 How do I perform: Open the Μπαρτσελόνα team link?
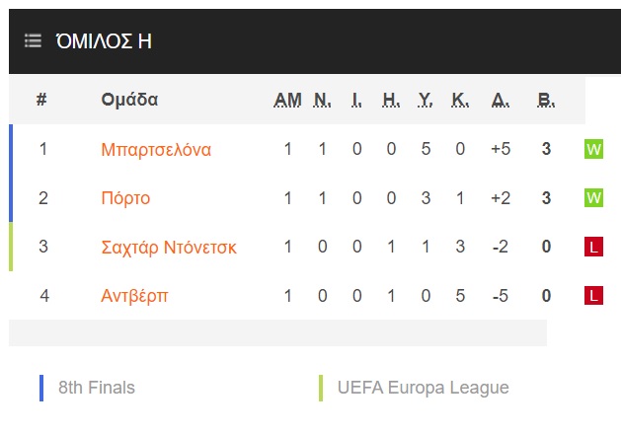(156, 150)
